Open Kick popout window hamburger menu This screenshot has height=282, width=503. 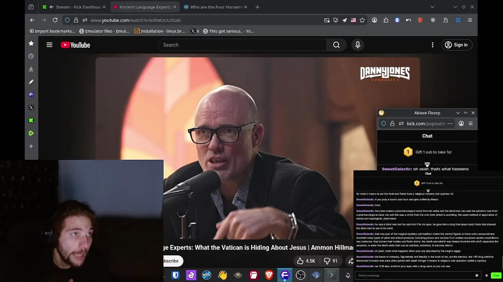pyautogui.click(x=470, y=123)
